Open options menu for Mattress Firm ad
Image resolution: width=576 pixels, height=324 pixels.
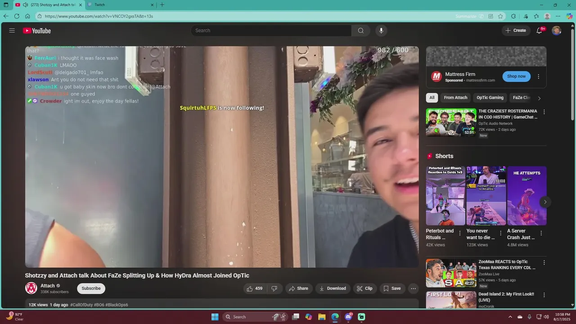[x=538, y=76]
